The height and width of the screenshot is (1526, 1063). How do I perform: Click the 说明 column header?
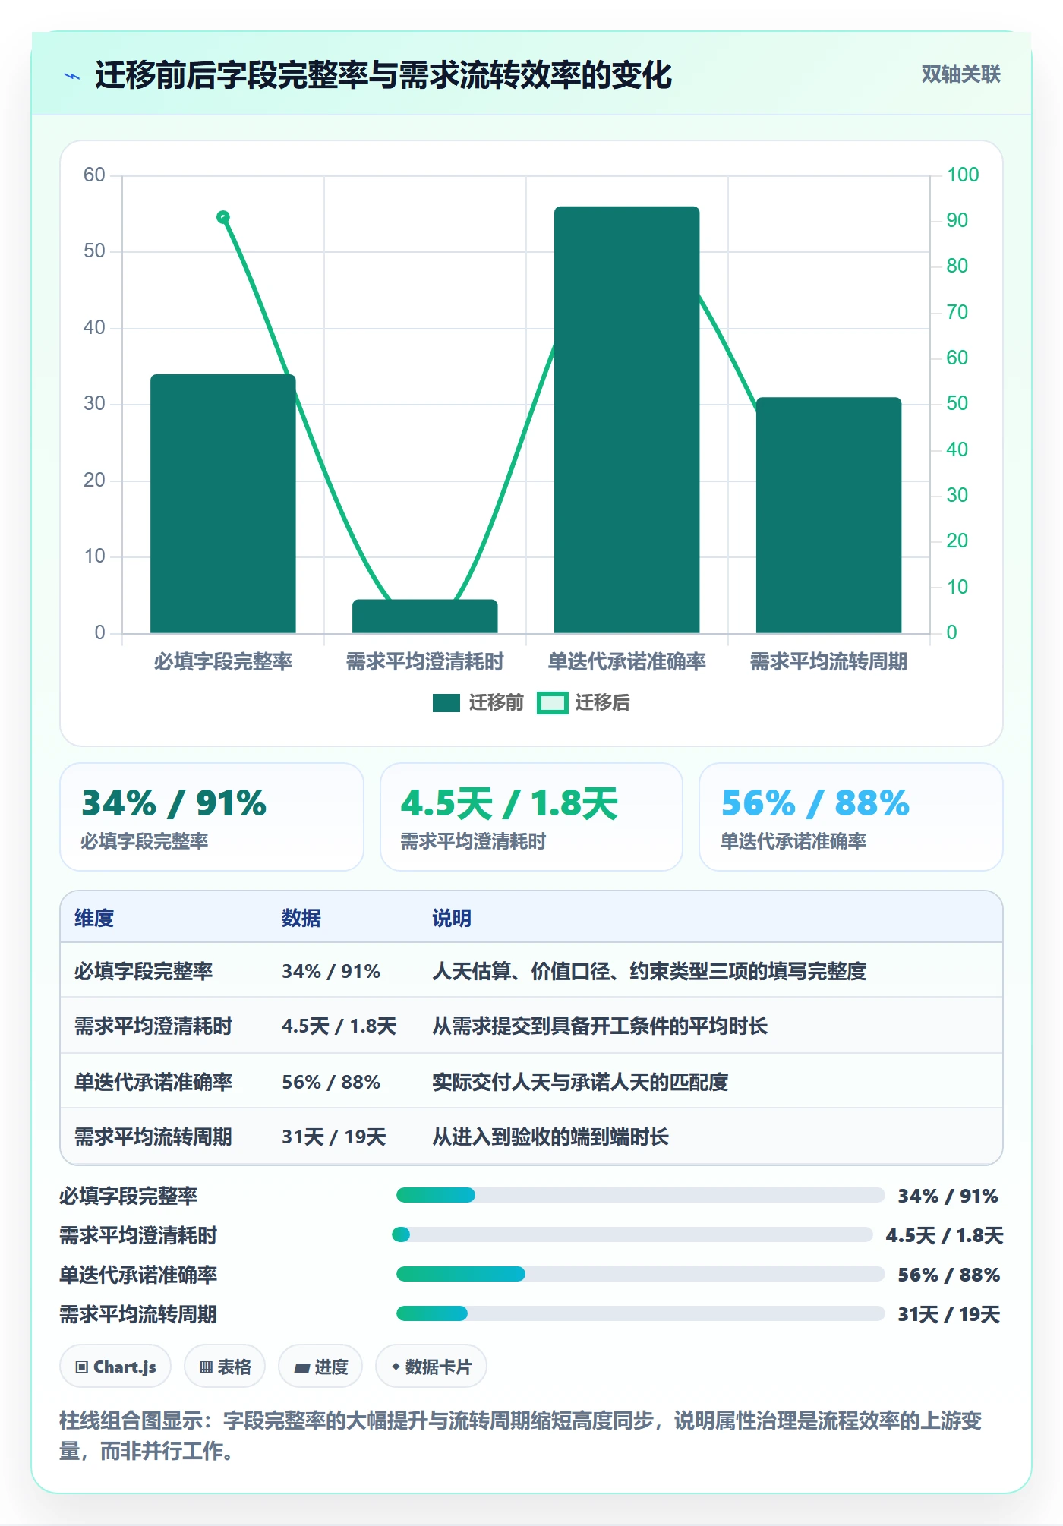point(452,918)
